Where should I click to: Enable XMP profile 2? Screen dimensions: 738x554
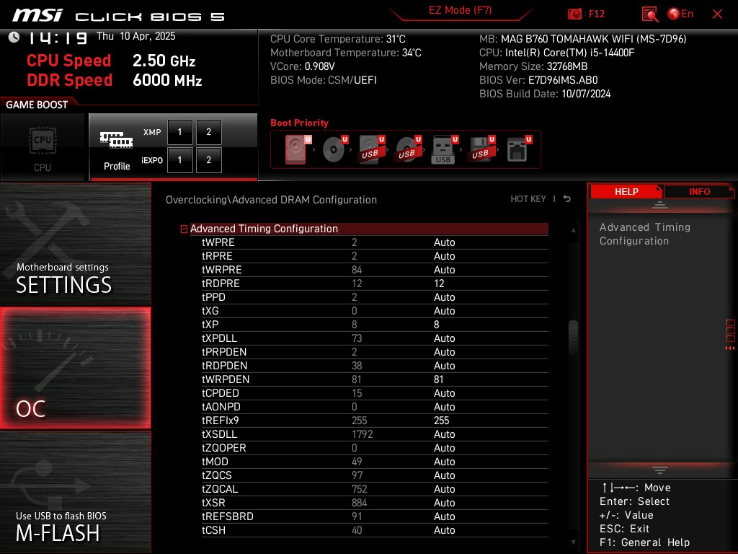208,132
